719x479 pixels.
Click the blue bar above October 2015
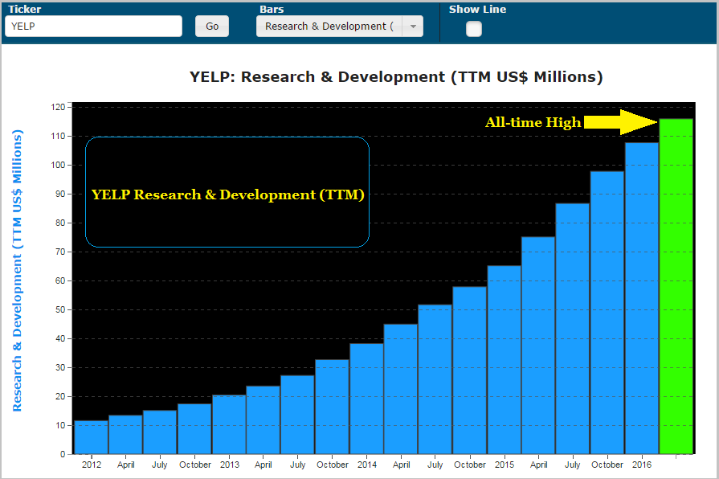[607, 313]
